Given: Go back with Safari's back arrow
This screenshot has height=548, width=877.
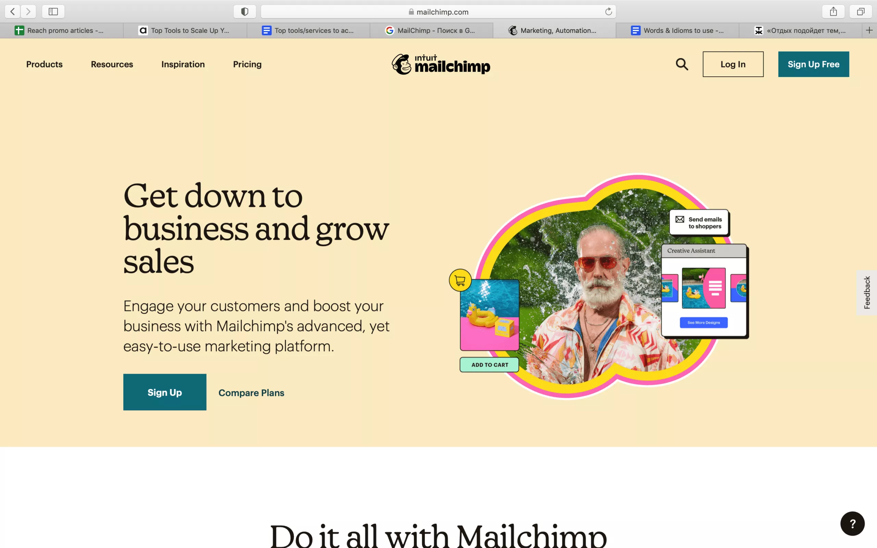Looking at the screenshot, I should pyautogui.click(x=13, y=12).
